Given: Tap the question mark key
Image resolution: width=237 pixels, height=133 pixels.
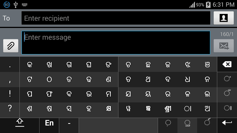Looking at the screenshot, I should coord(10,108).
